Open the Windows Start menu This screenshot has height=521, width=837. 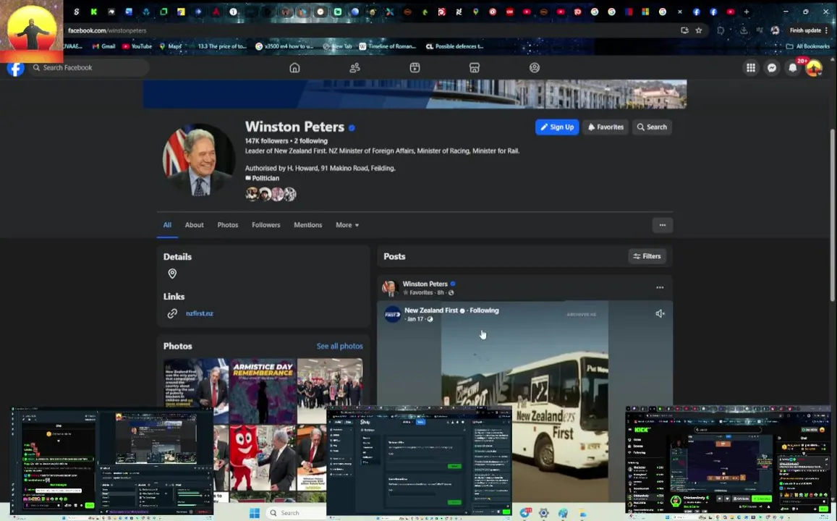point(255,513)
